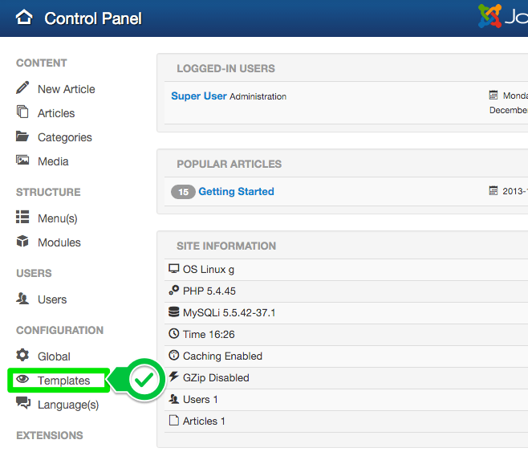Select Modules under Structure
Viewport: 528px width, 452px height.
pyautogui.click(x=59, y=242)
